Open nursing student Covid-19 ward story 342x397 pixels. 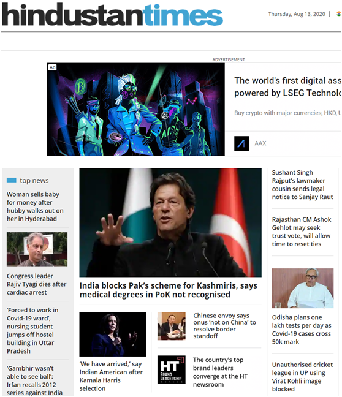pos(32,330)
